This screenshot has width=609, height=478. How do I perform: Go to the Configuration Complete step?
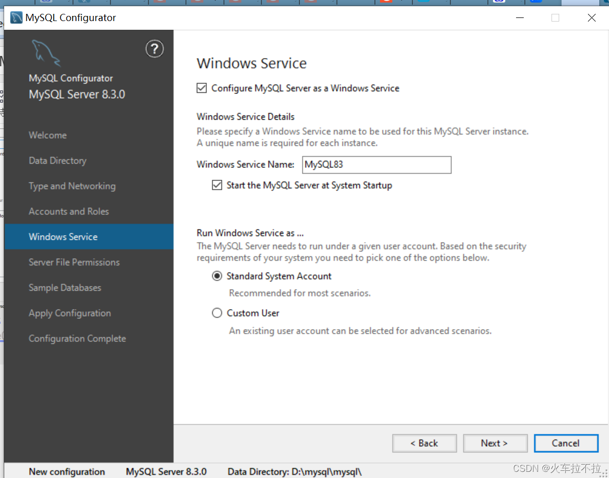(89, 338)
